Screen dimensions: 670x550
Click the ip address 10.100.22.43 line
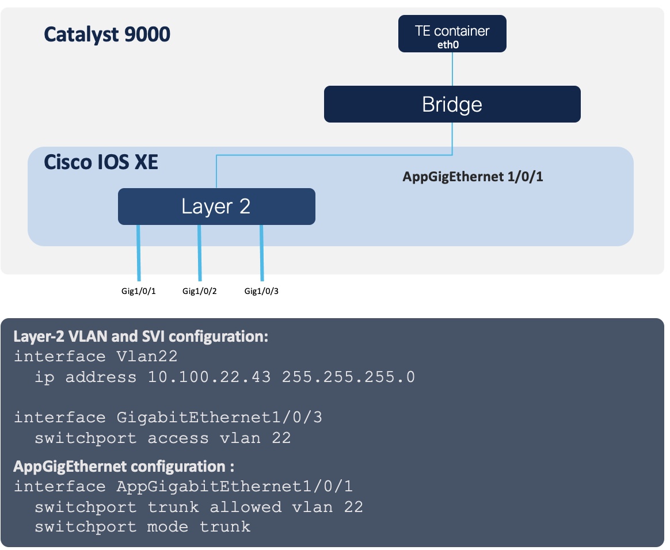point(224,377)
